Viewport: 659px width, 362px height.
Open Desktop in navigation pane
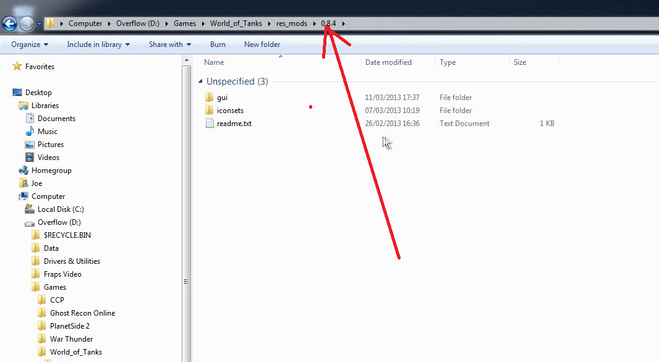38,93
